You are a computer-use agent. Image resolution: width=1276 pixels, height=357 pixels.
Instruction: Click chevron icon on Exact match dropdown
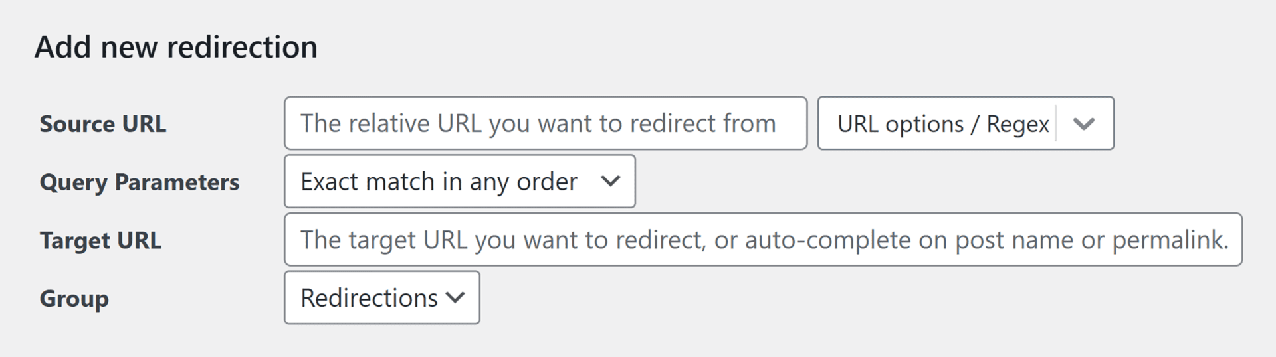[x=610, y=181]
